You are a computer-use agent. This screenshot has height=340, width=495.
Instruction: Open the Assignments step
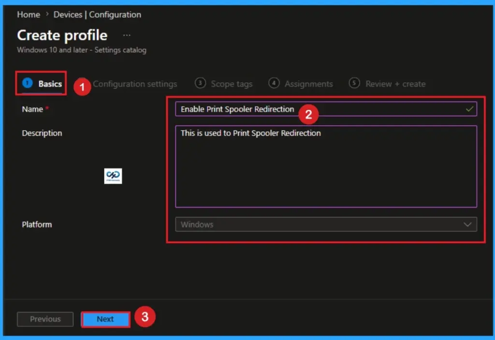pos(301,84)
